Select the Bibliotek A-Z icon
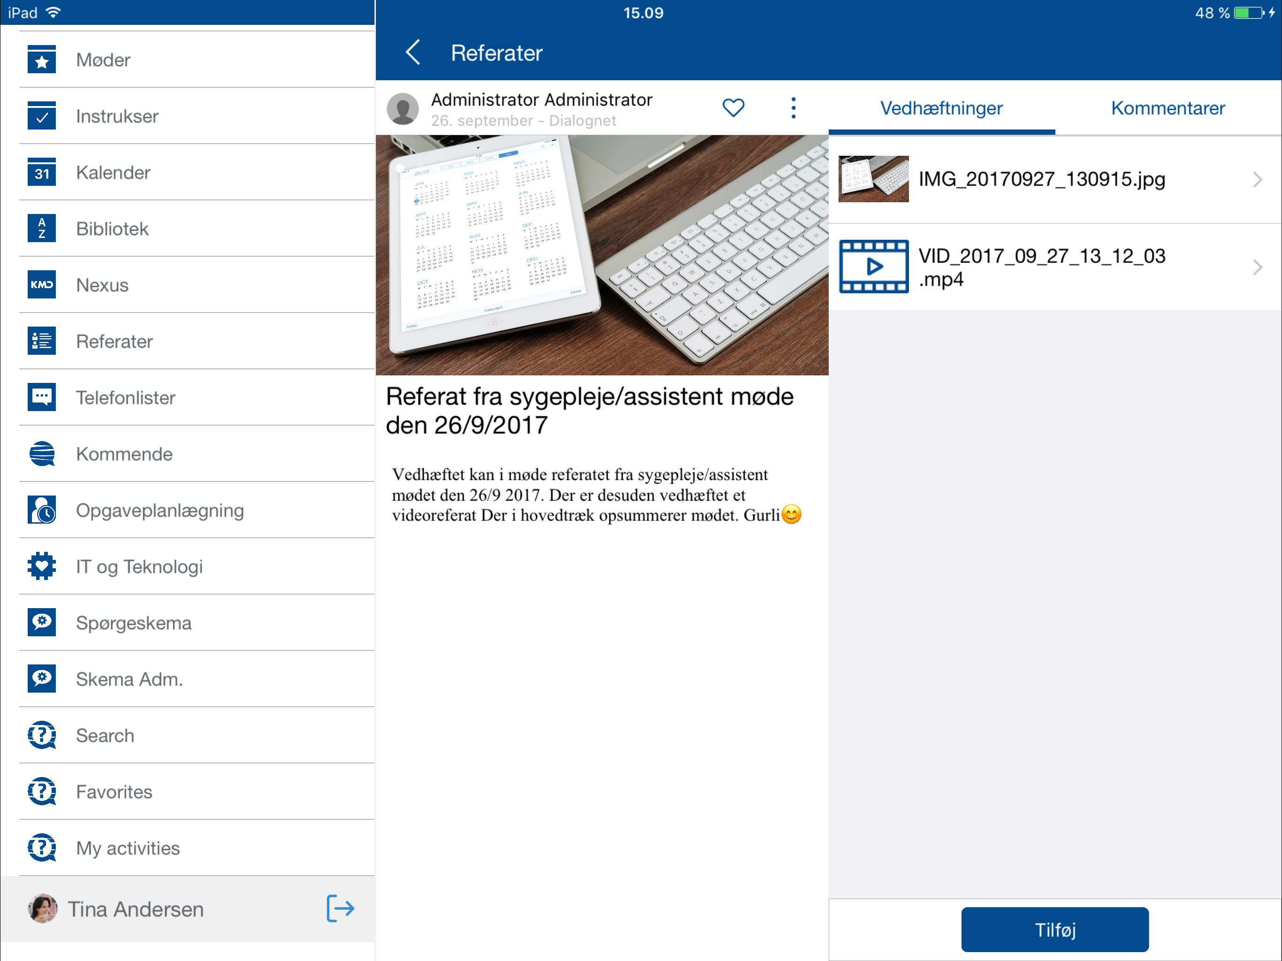The height and width of the screenshot is (961, 1282). coord(42,229)
